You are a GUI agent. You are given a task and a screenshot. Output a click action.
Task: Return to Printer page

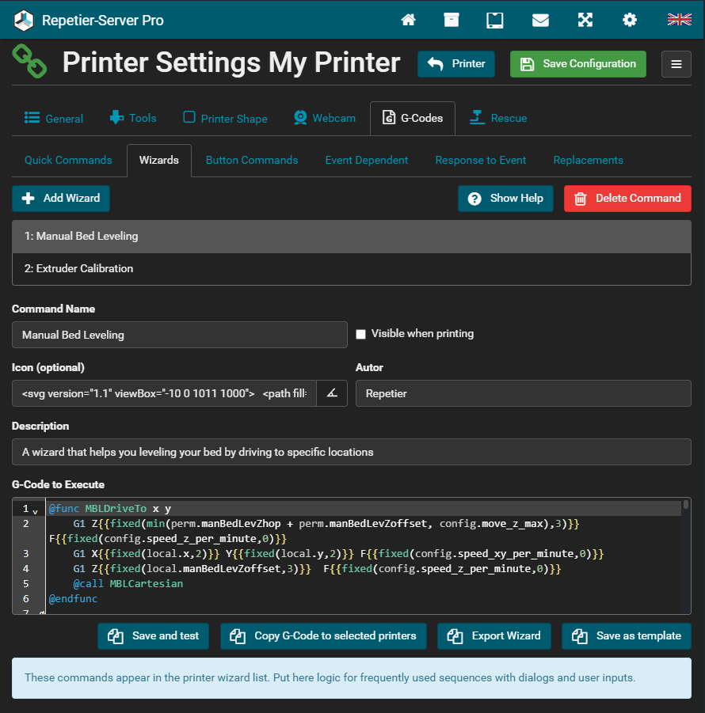[456, 64]
